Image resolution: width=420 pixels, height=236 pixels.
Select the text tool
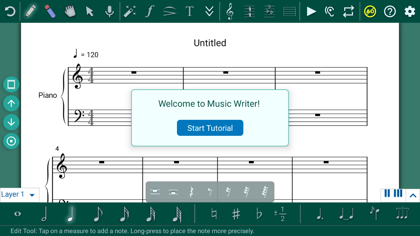click(x=190, y=11)
